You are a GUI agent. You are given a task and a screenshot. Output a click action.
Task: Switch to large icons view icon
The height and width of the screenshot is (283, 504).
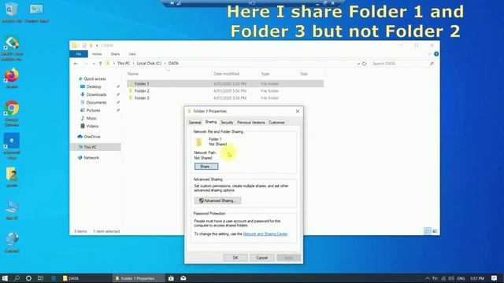(x=435, y=231)
